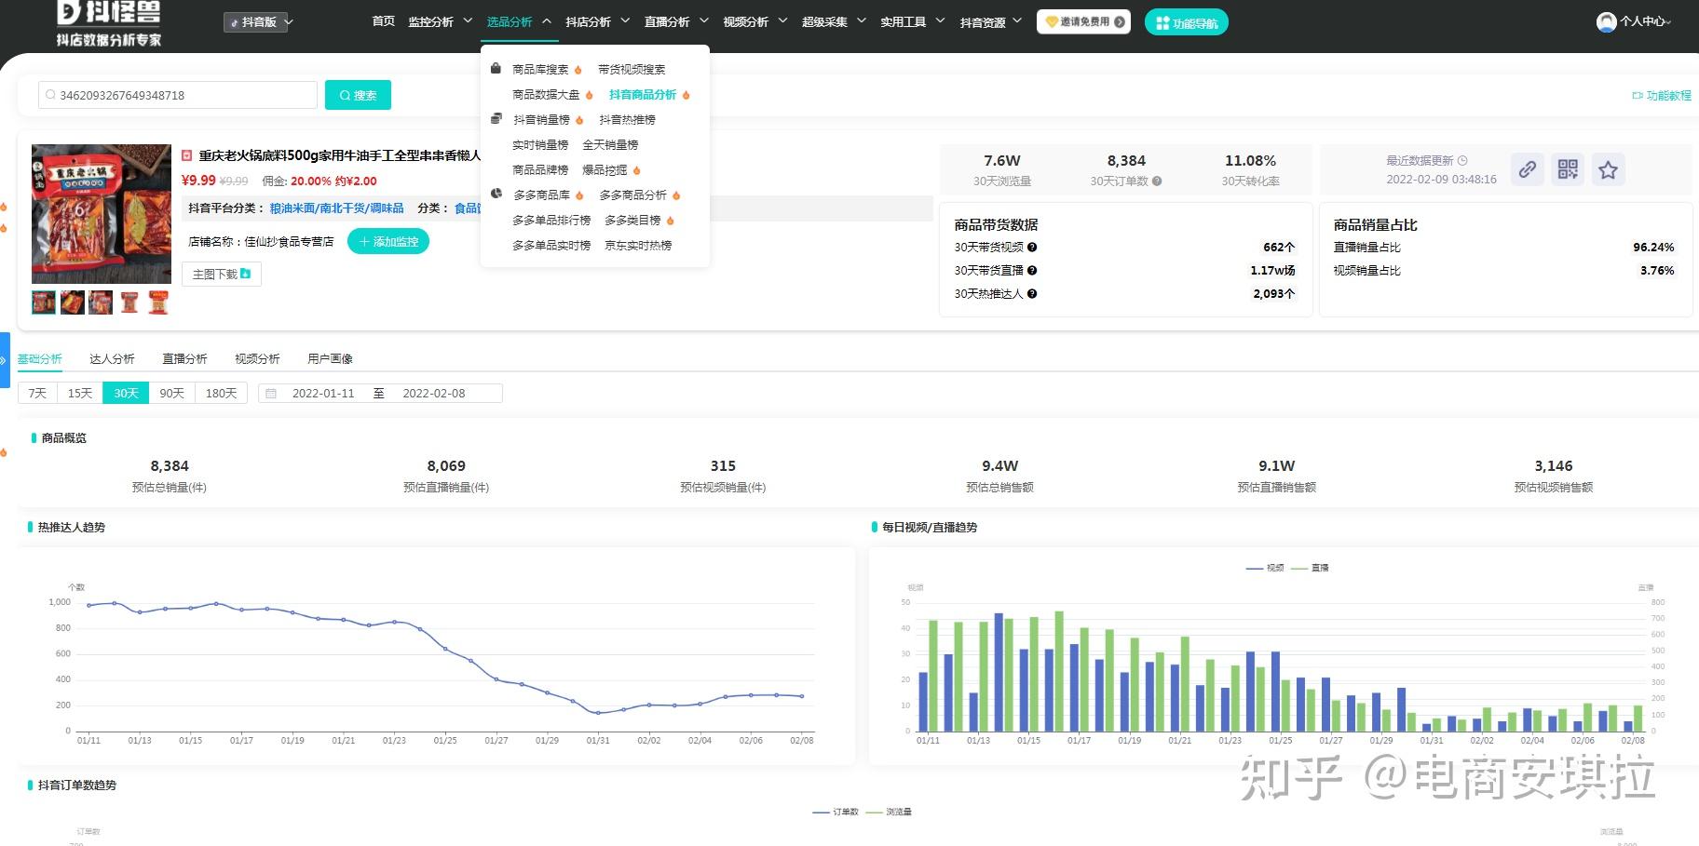Select 多多单品实时榜 menu entry
This screenshot has width=1699, height=846.
click(551, 246)
